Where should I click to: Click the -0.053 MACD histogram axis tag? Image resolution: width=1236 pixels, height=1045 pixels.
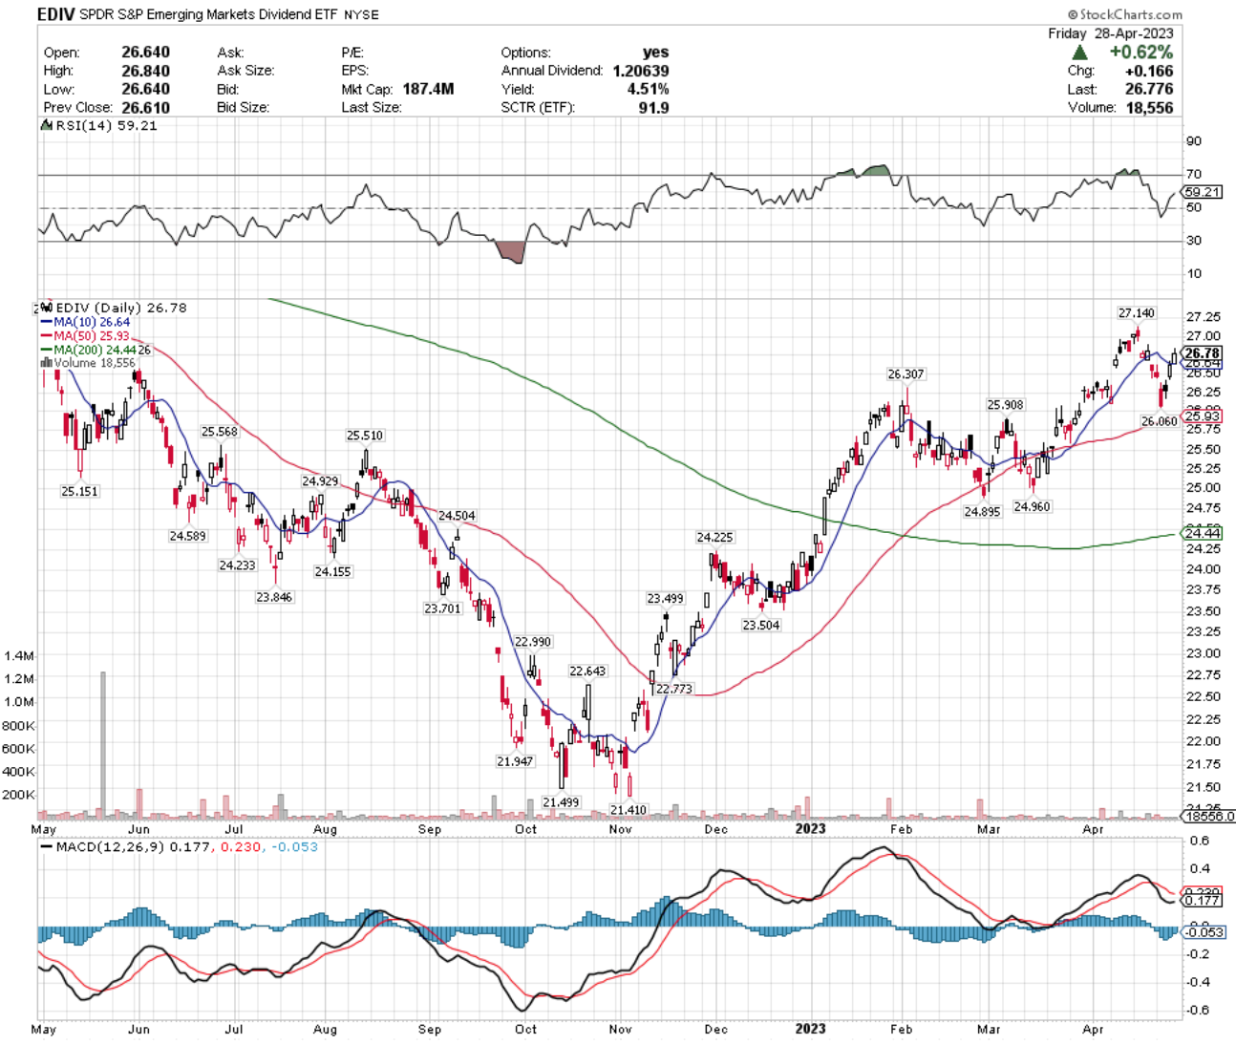coord(1204,931)
